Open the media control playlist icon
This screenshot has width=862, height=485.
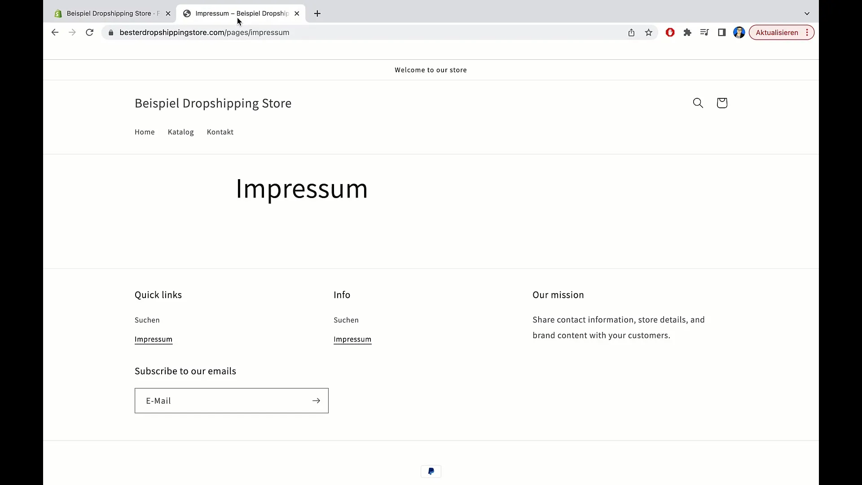(704, 32)
